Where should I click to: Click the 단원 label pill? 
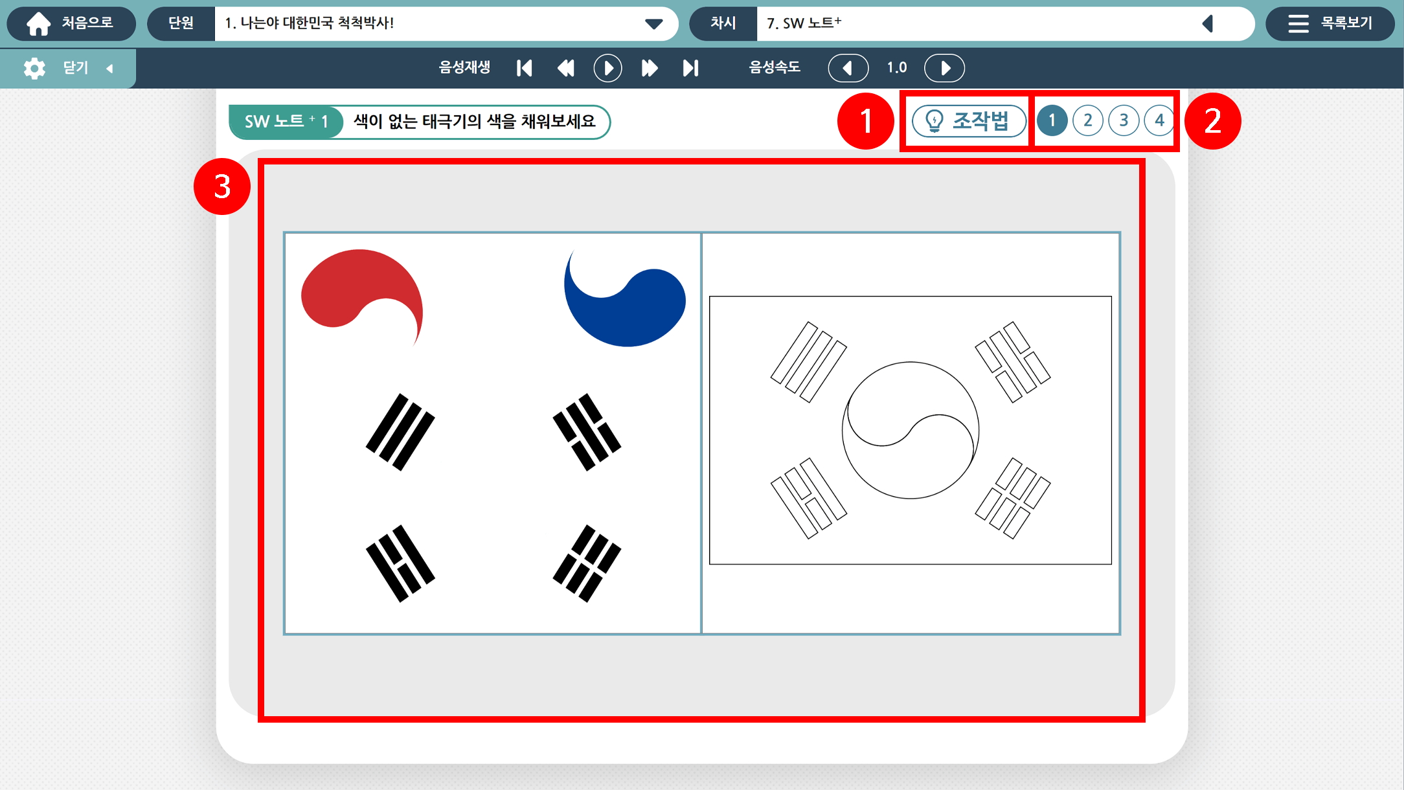click(181, 23)
